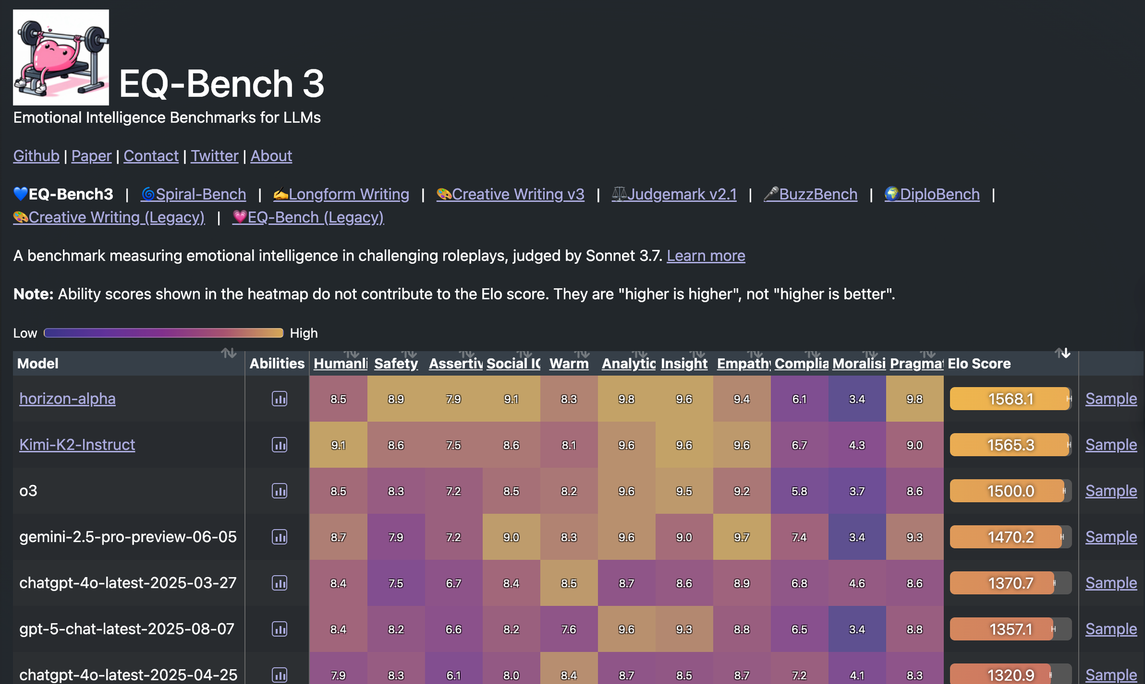Open Sample for gpt-5-chat-latest-2025-08-07 row
This screenshot has width=1145, height=684.
click(1111, 629)
